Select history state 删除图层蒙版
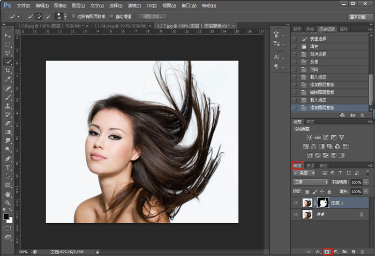This screenshot has width=375, height=256. click(330, 92)
